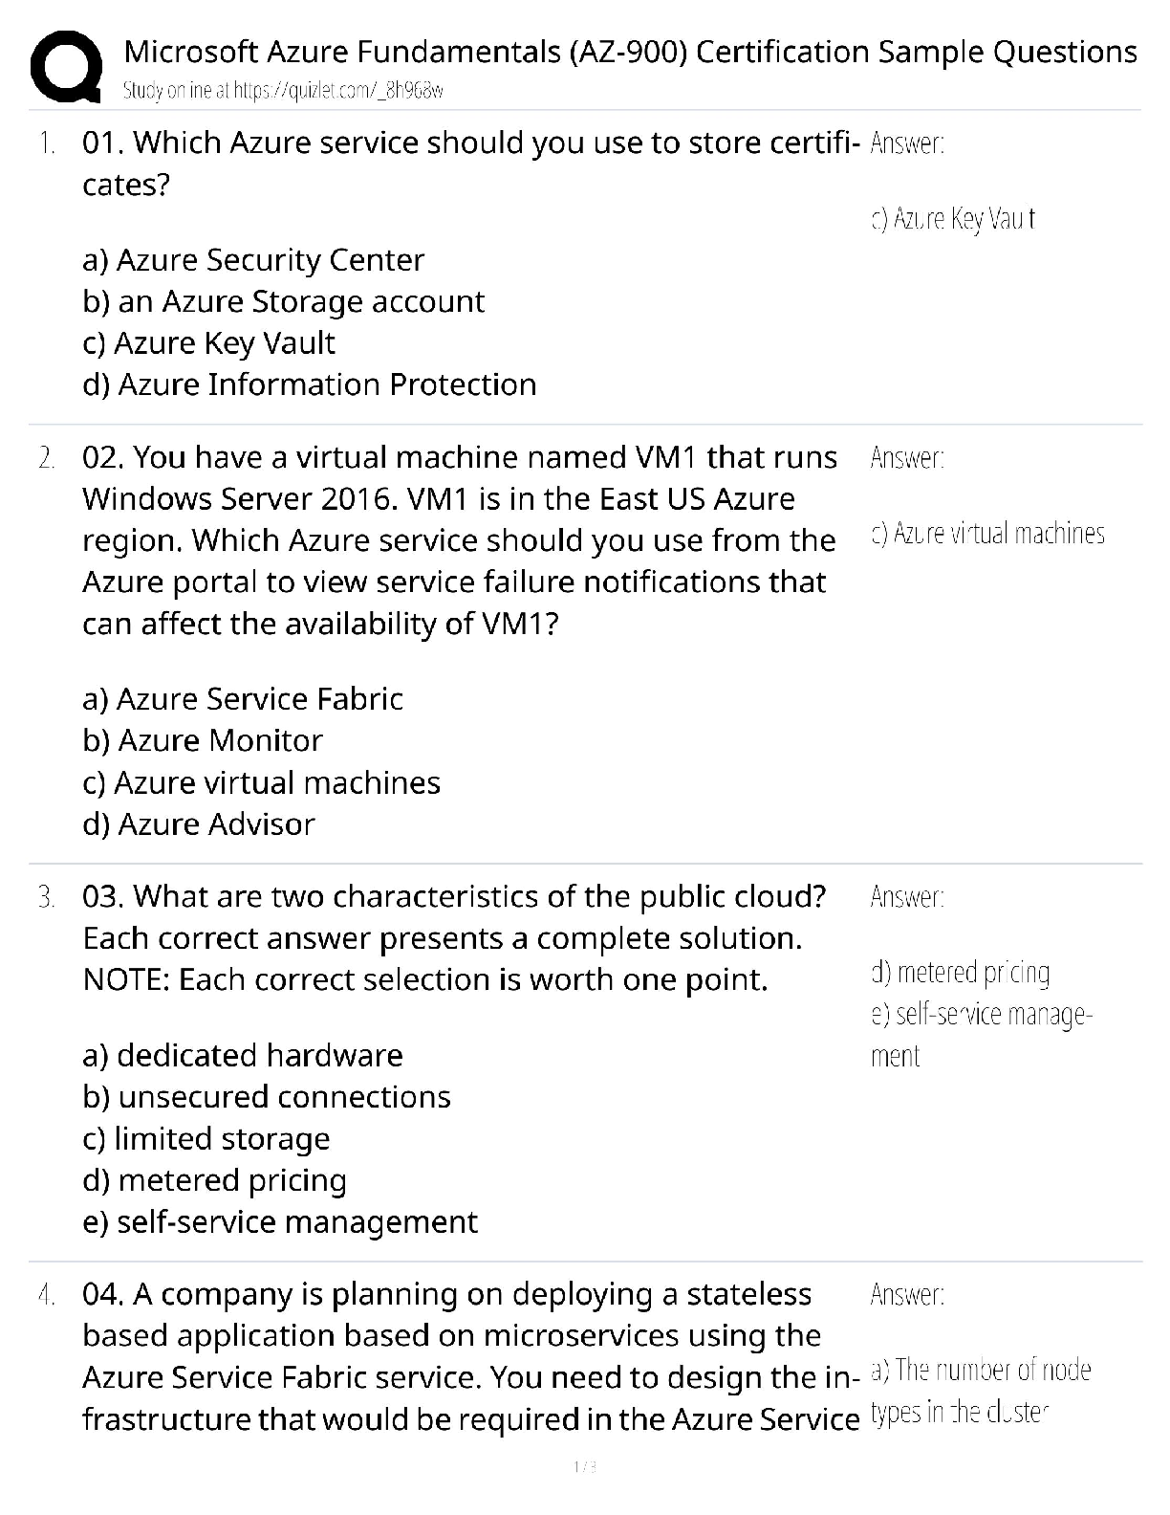
Task: Click the page number indicator 1/3
Action: [584, 1466]
